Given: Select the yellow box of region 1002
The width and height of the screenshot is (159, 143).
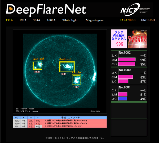Looking at the screenshot, I should click(77, 80).
